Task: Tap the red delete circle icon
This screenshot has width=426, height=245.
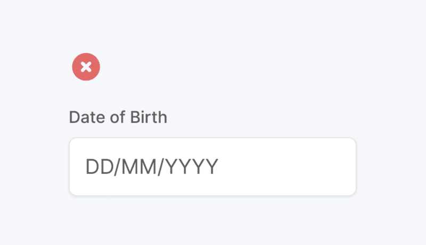Action: pos(86,66)
